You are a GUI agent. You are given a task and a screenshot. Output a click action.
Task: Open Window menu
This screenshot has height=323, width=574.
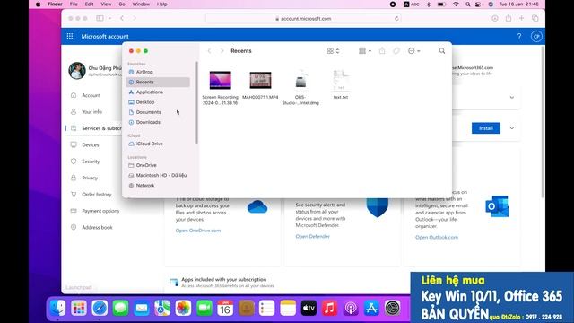(x=141, y=4)
